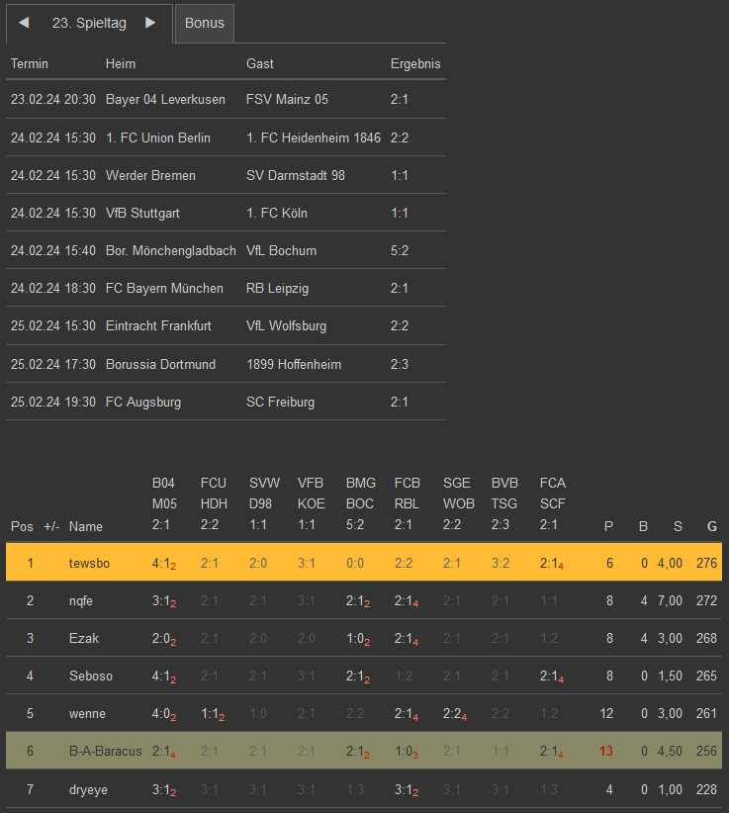Select the Borussia Dortmund vs Hoffenheim fixture
Viewport: 729px width, 813px height.
pos(226,364)
